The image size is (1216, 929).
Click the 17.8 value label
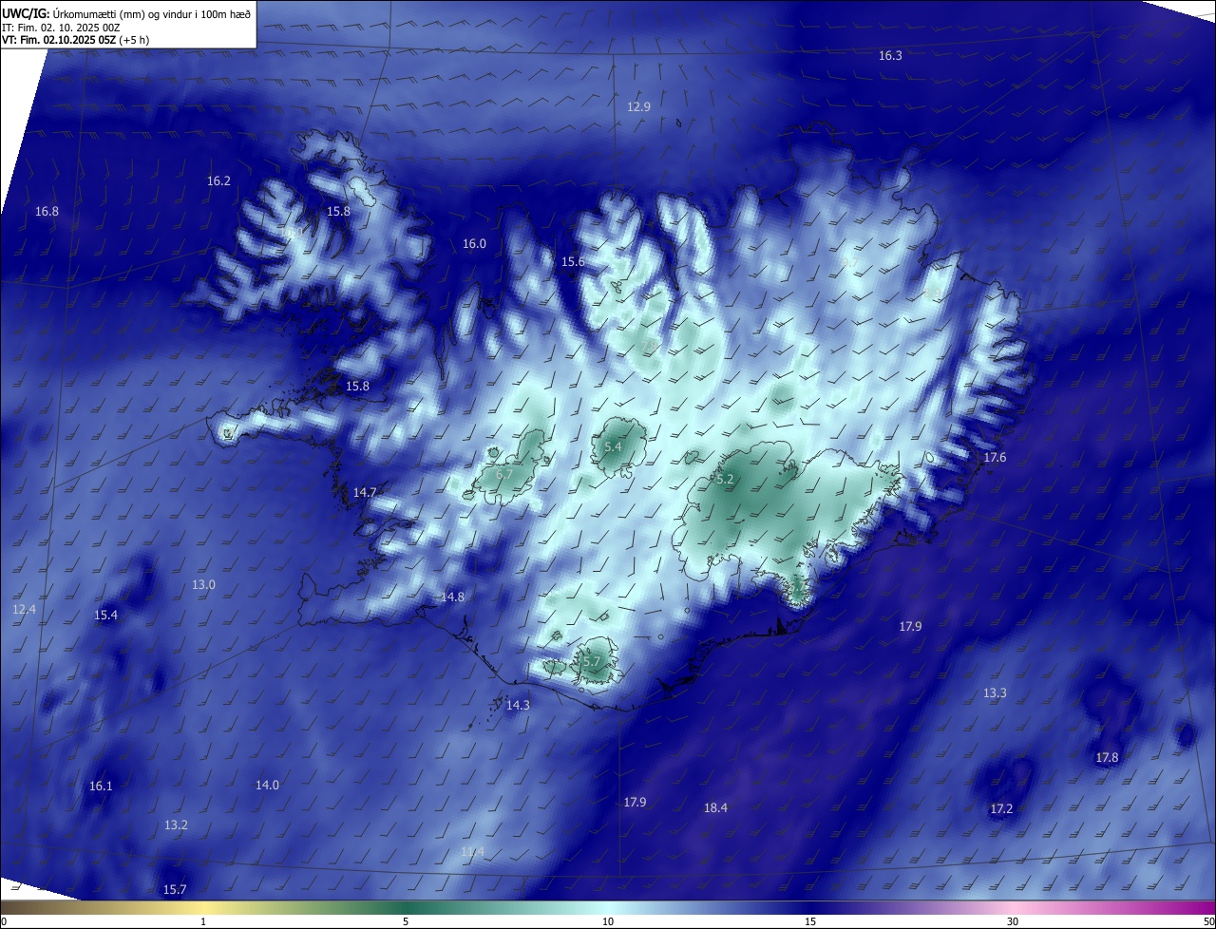[1107, 758]
